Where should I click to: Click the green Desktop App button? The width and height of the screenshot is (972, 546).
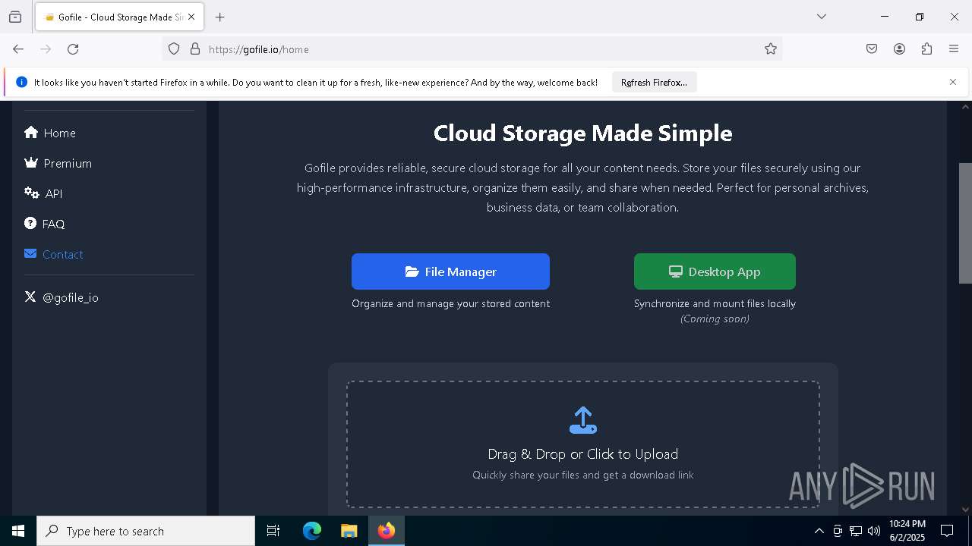pyautogui.click(x=715, y=271)
